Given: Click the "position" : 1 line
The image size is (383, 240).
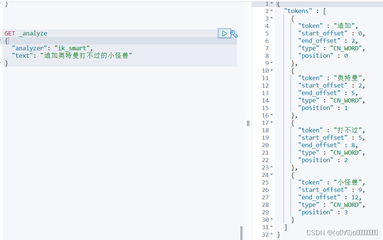Looking at the screenshot, I should (x=323, y=108).
